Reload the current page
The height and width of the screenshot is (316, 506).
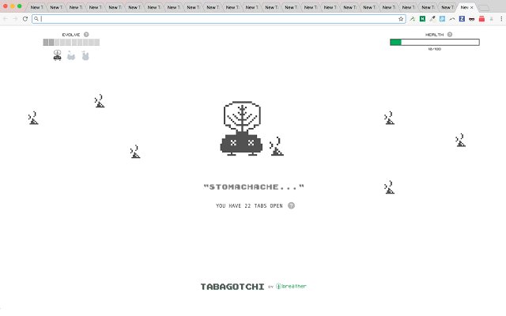point(25,19)
